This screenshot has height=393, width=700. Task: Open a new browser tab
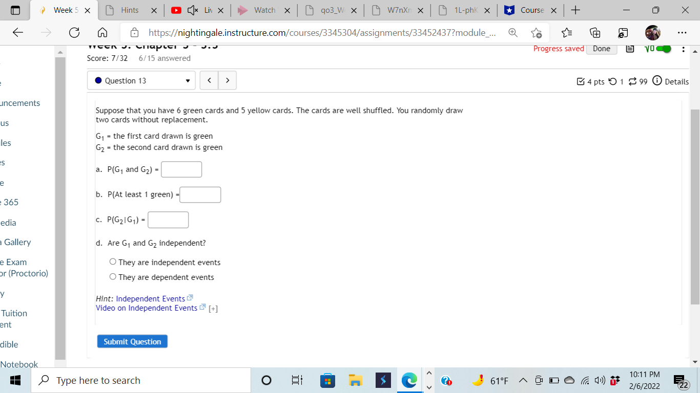[575, 10]
